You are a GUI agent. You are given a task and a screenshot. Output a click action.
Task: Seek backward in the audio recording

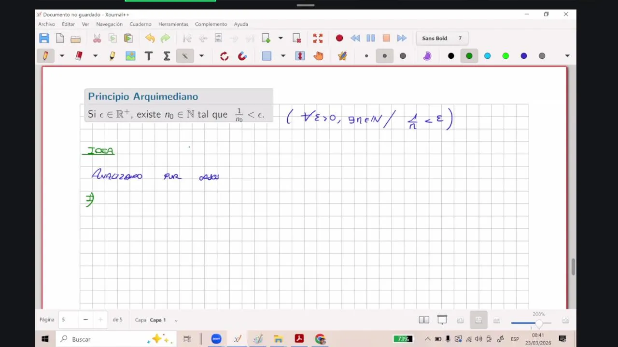point(355,38)
